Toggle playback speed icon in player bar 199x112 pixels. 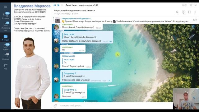coord(191,5)
